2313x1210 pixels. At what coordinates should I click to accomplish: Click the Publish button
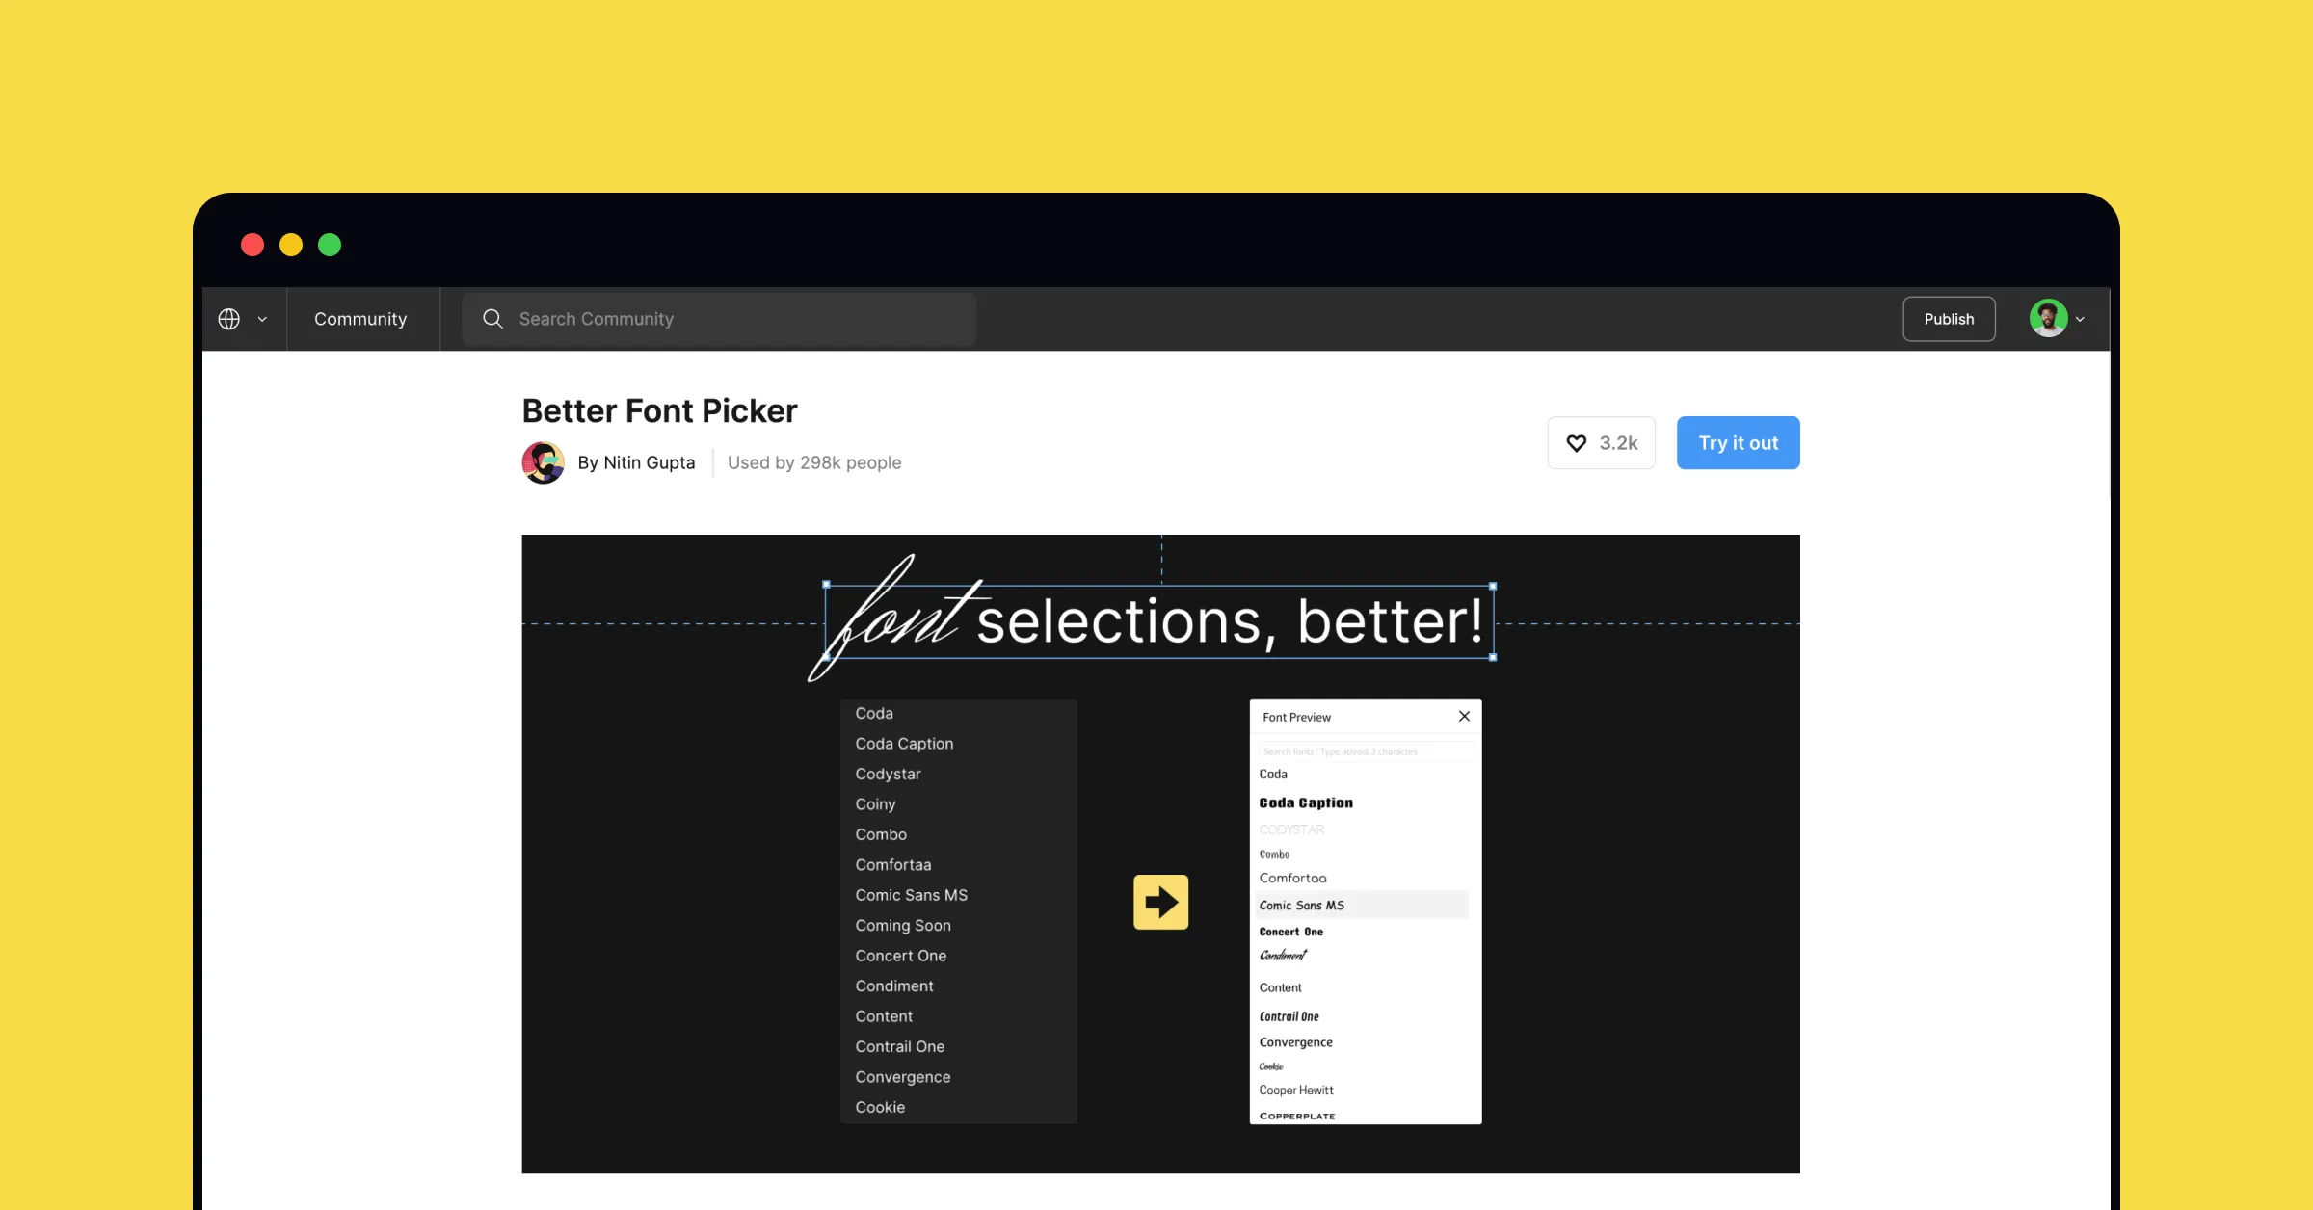click(1949, 318)
